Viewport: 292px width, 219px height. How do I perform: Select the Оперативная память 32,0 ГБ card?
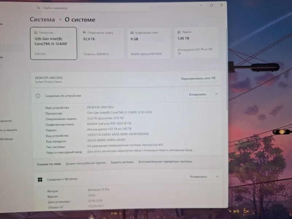click(x=102, y=43)
